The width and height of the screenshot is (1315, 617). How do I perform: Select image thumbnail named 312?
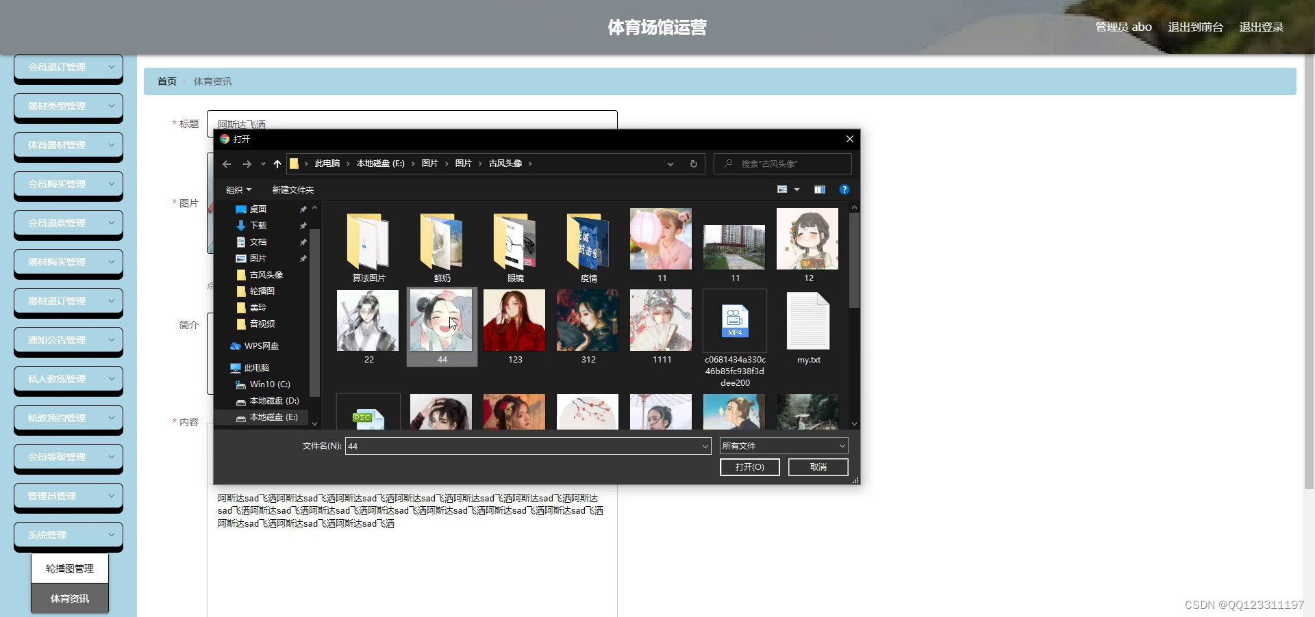588,328
